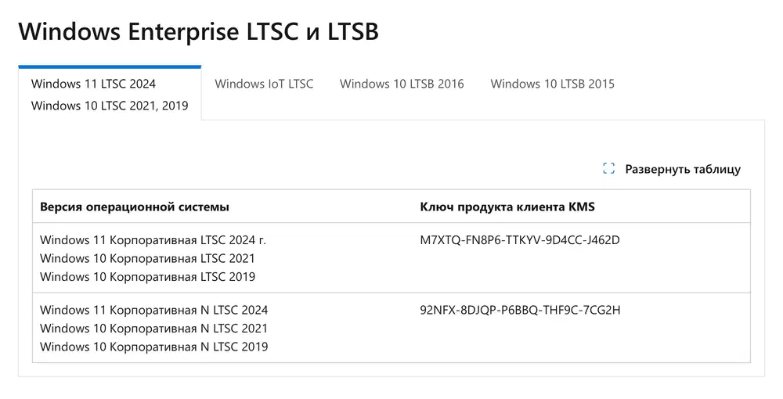This screenshot has width=783, height=399.
Task: Select the Windows 10 LTSB 2015 tab
Action: coord(552,84)
